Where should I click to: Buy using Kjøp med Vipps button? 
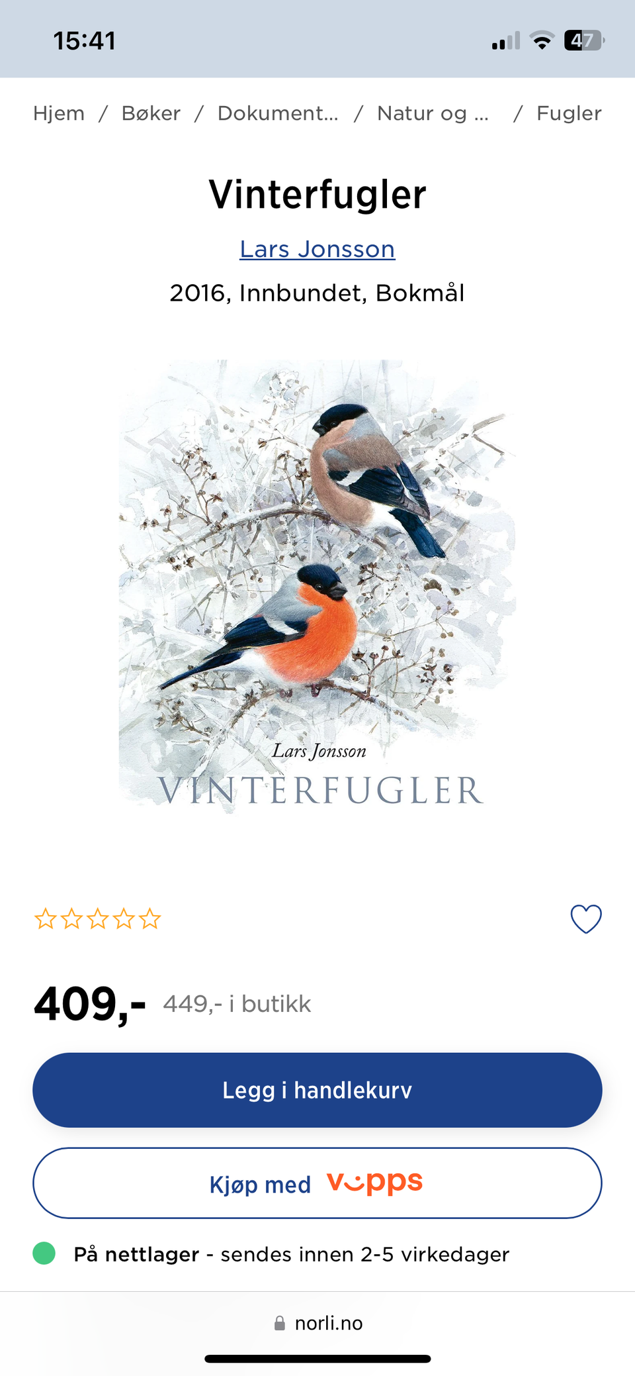(317, 1183)
